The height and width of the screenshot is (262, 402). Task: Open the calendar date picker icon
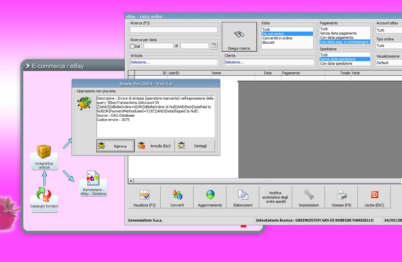click(214, 46)
